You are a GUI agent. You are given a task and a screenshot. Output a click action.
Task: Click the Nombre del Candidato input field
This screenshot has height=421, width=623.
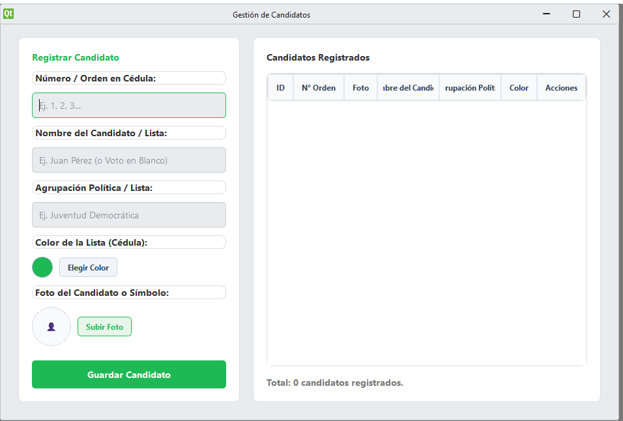click(x=129, y=160)
